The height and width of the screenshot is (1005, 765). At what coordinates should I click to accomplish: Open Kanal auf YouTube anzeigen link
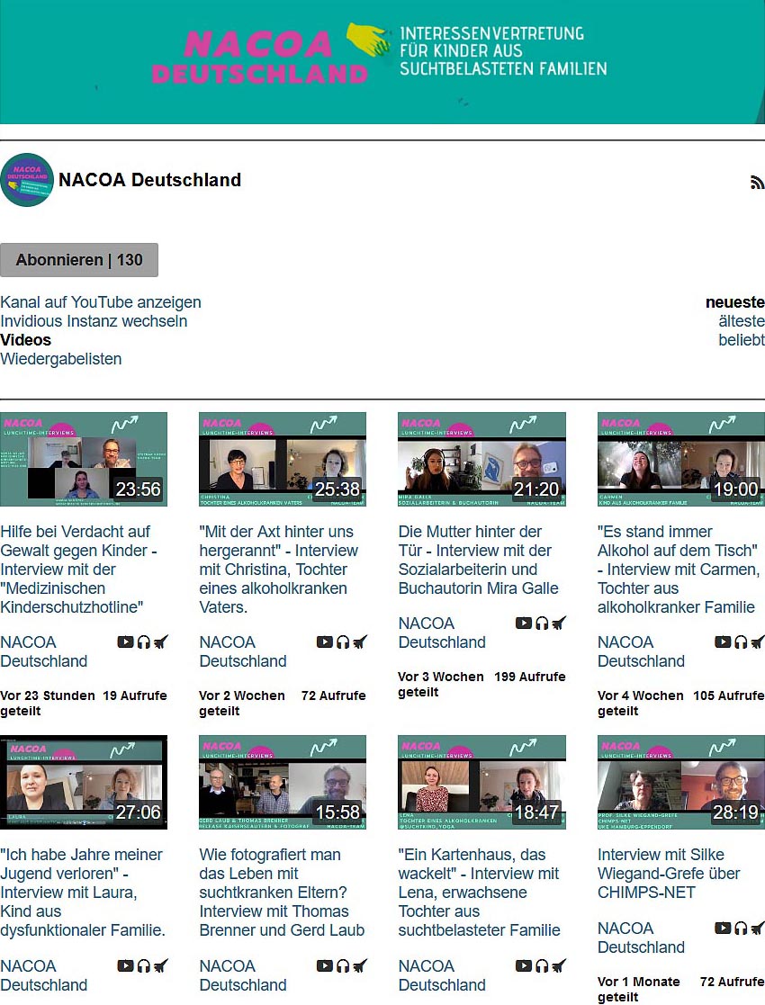[x=101, y=302]
